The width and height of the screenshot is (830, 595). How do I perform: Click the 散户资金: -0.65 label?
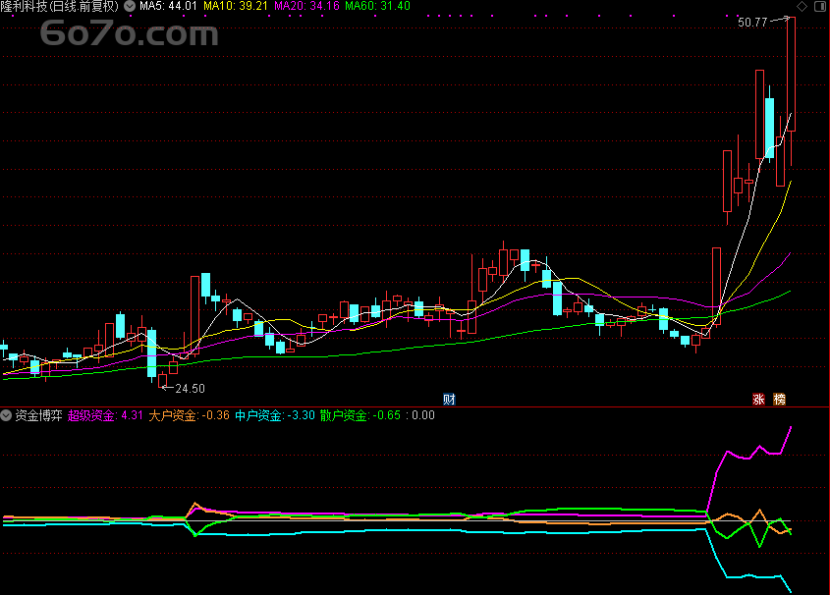(360, 415)
